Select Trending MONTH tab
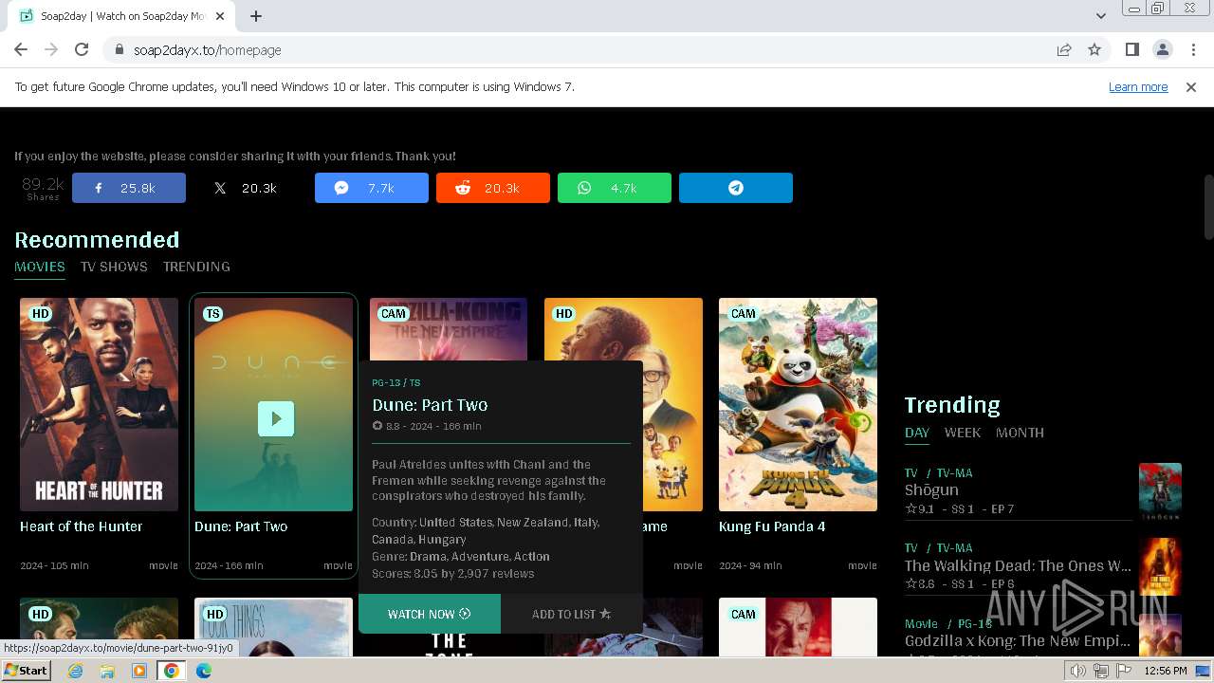Screen dimensions: 1214x683 point(1020,433)
